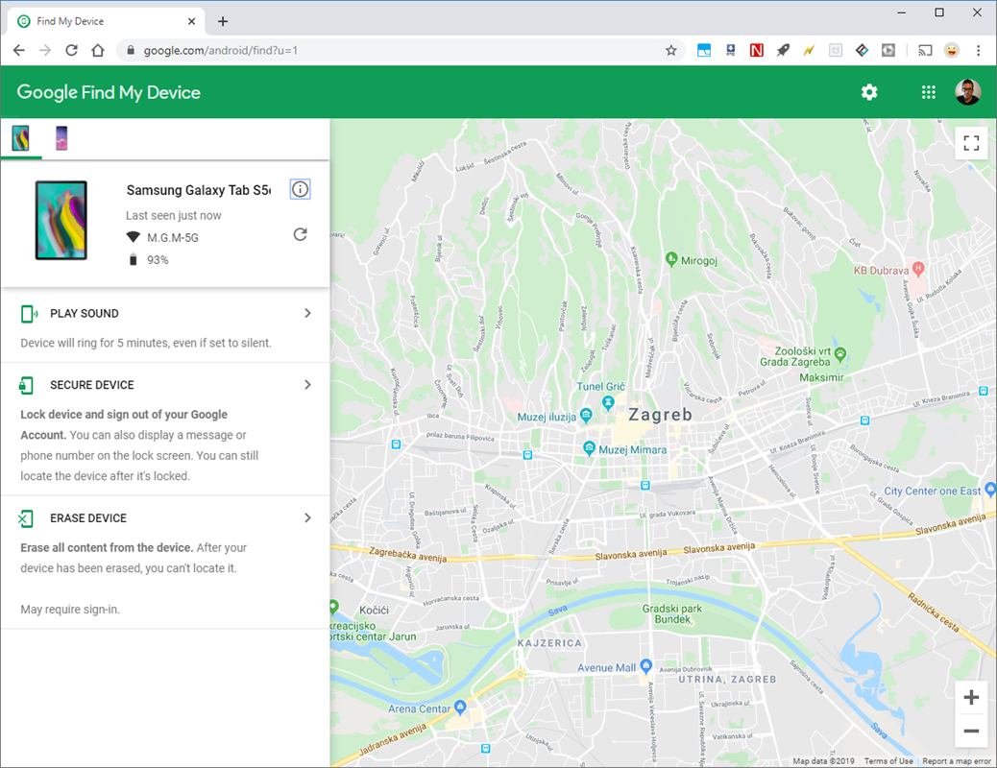Viewport: 997px width, 768px height.
Task: Click Muzej Mimara map marker
Action: coord(590,447)
